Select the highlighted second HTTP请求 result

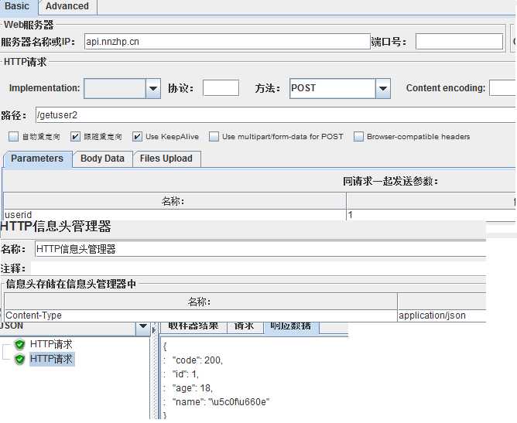click(x=52, y=359)
